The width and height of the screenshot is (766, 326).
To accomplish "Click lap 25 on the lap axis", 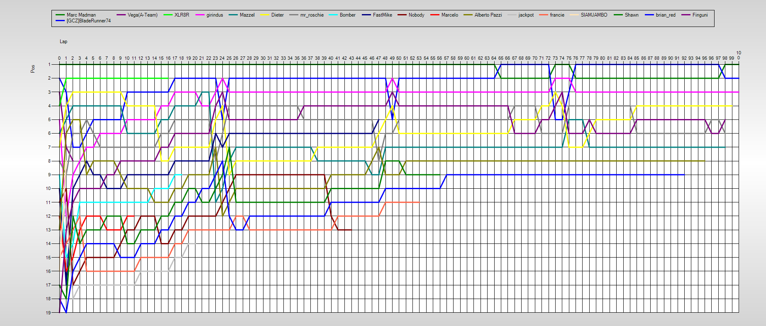I will [x=229, y=58].
